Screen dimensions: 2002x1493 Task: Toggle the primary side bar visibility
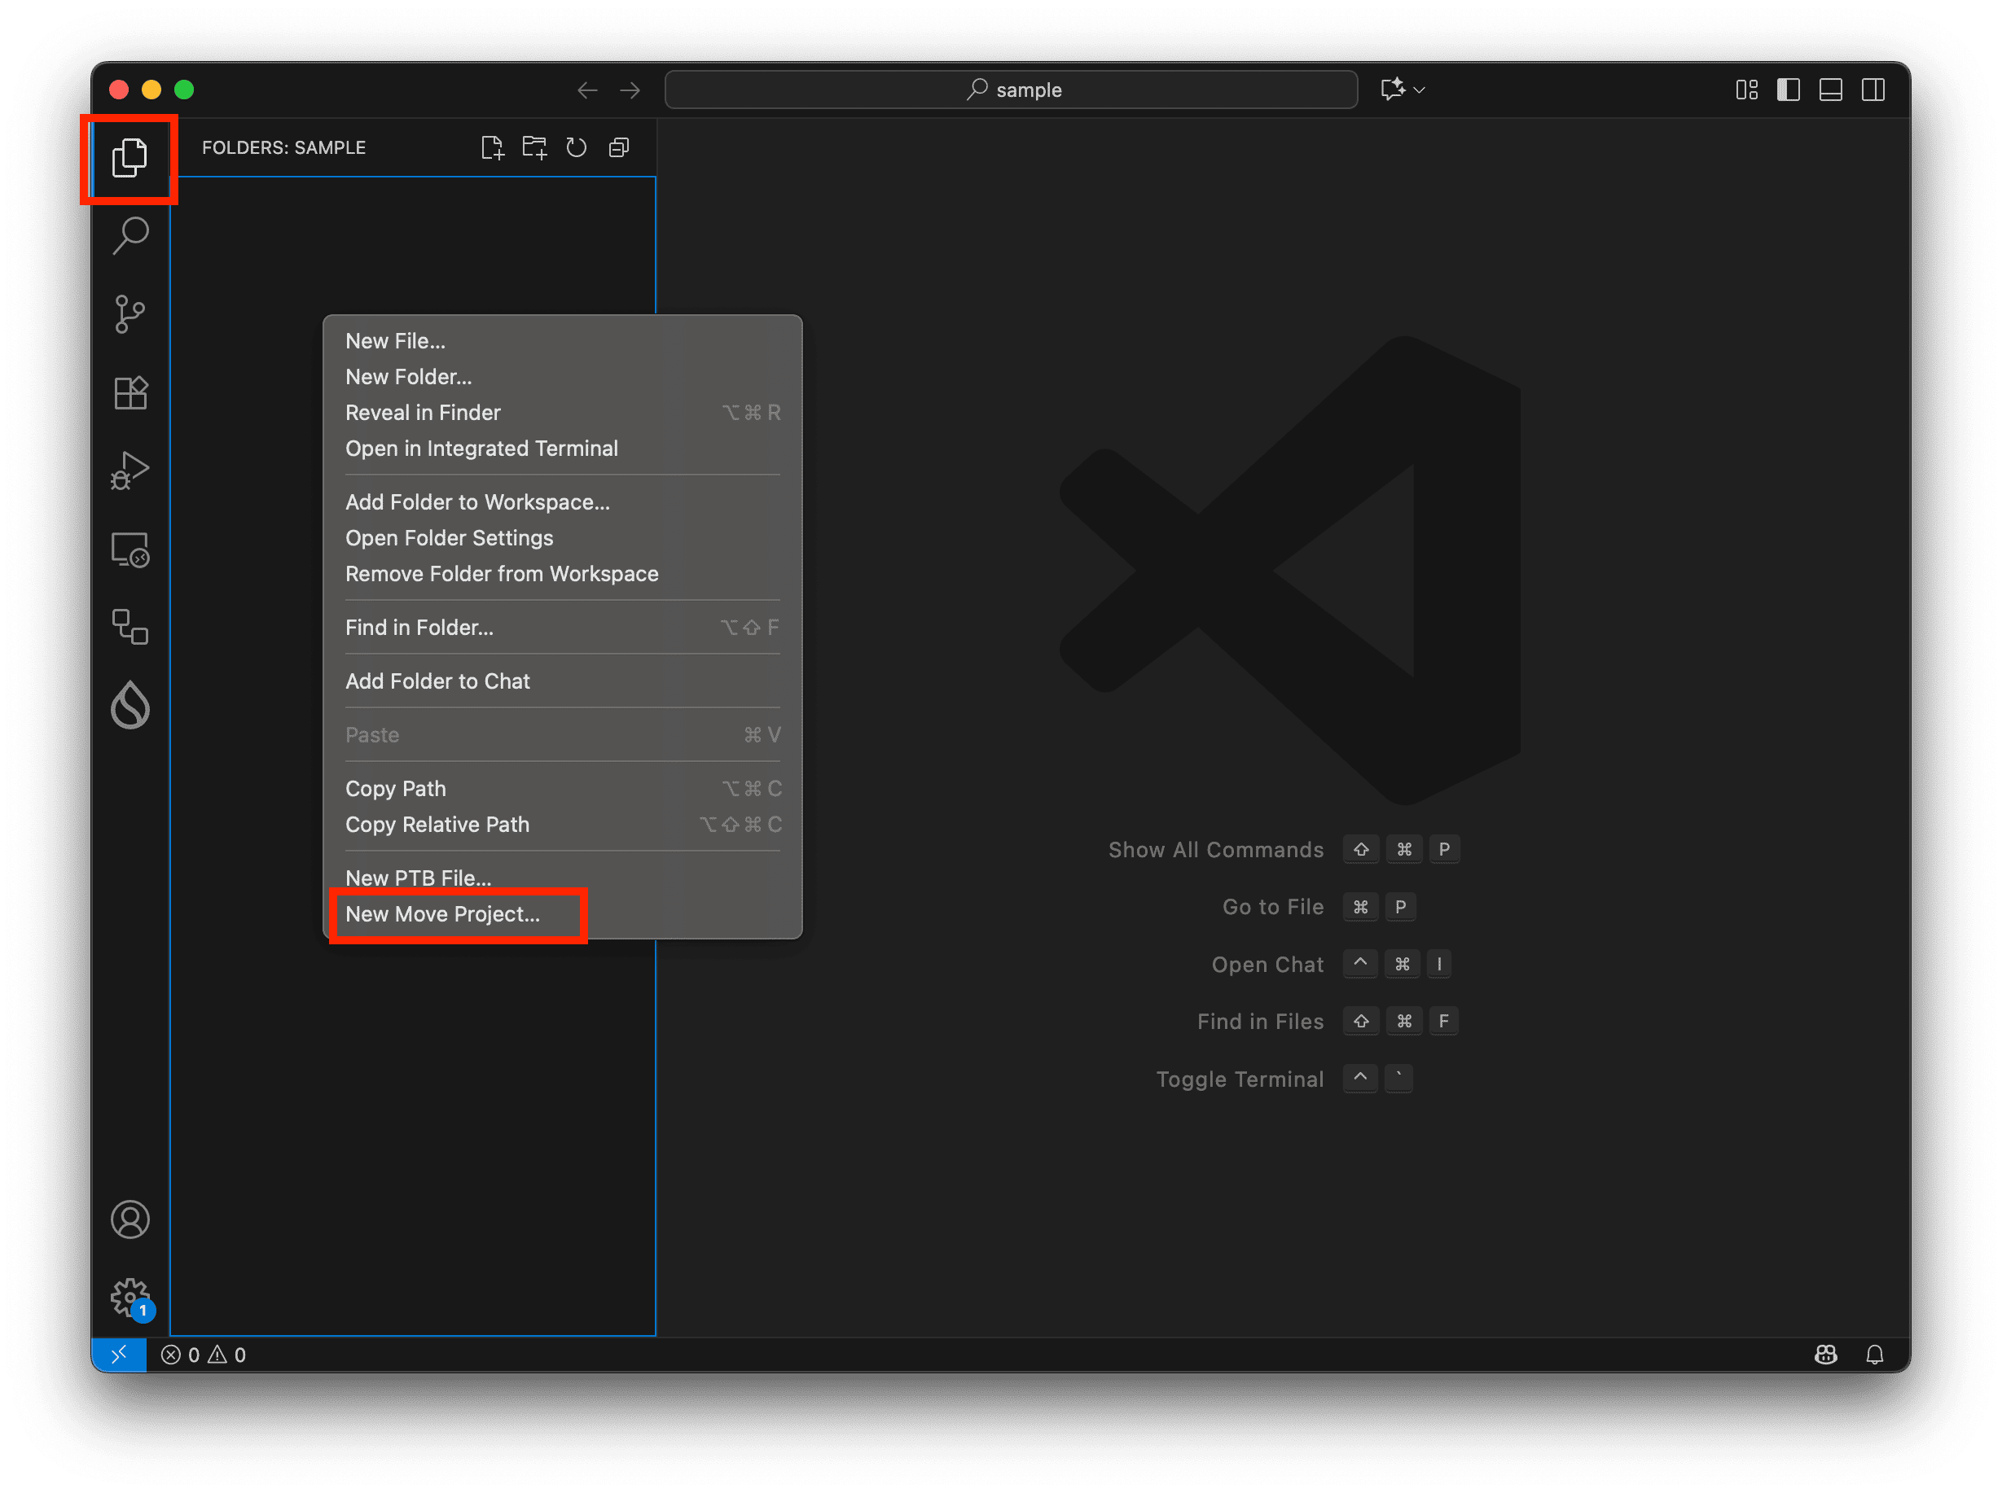click(1789, 90)
